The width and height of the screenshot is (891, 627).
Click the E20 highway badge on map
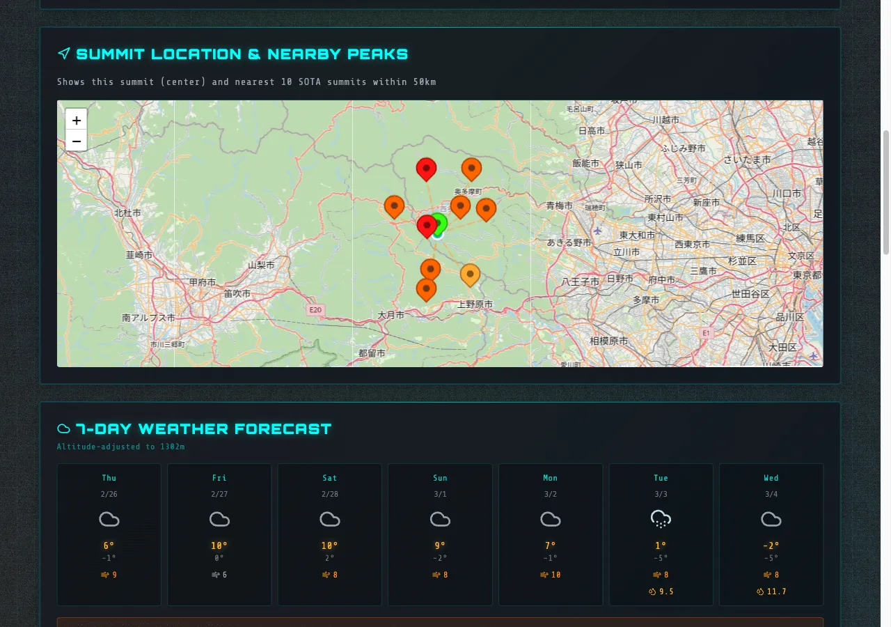[315, 310]
